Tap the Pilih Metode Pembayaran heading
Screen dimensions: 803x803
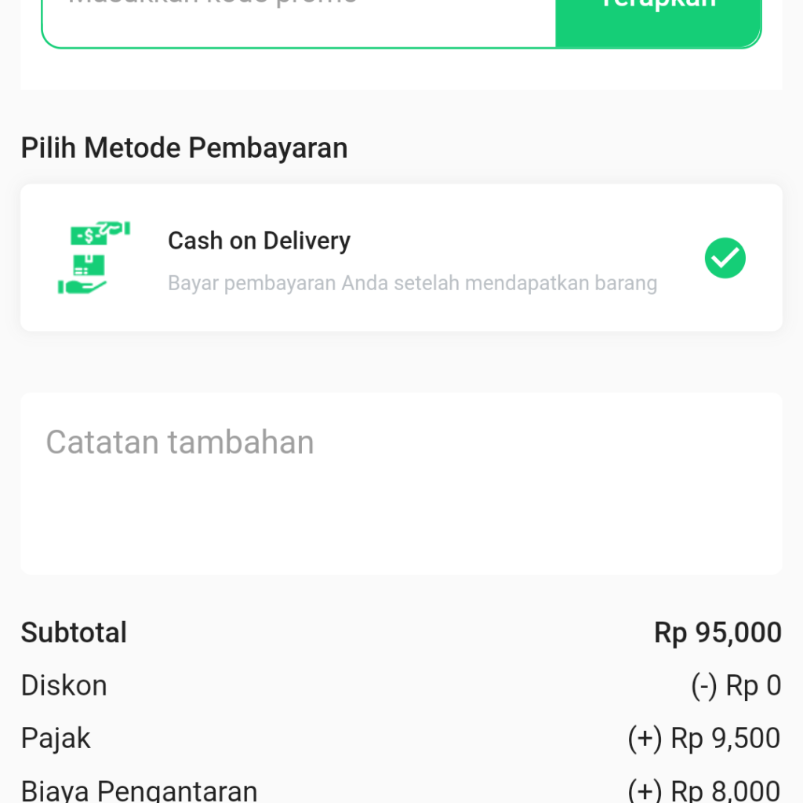tap(184, 148)
